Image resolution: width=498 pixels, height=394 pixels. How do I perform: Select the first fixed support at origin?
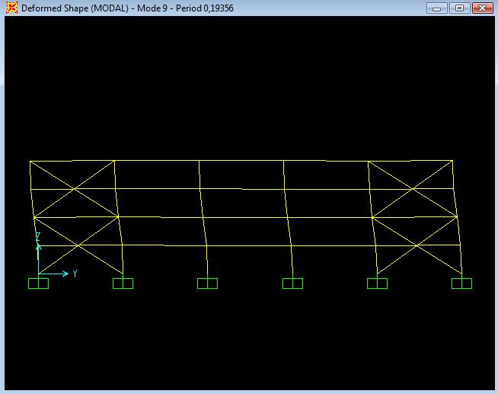click(38, 283)
